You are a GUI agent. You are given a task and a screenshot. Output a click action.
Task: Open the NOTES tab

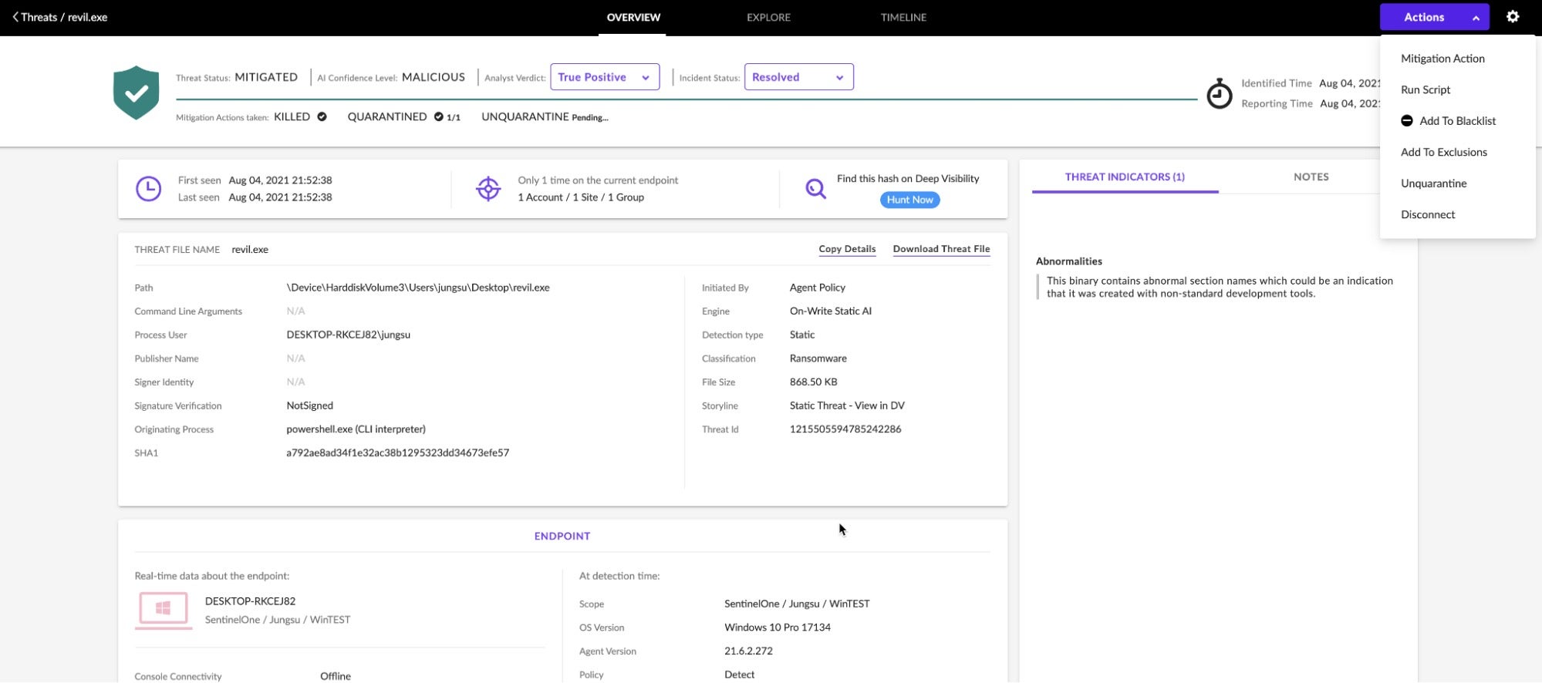pos(1311,177)
